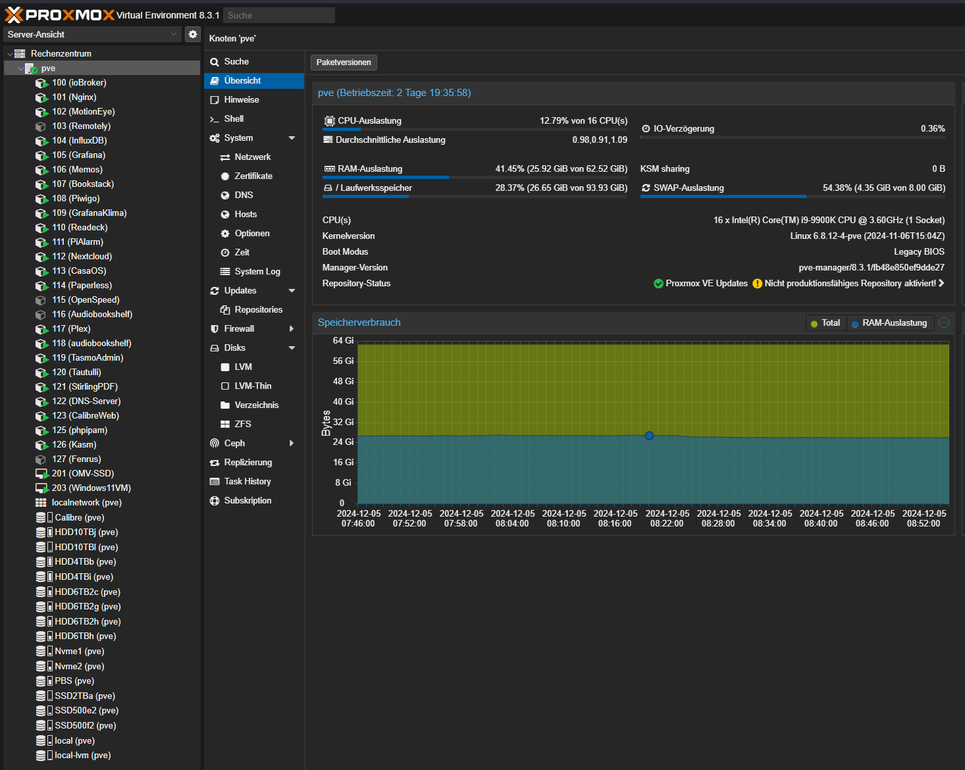Click the highlighted data point on memory chart

click(649, 436)
